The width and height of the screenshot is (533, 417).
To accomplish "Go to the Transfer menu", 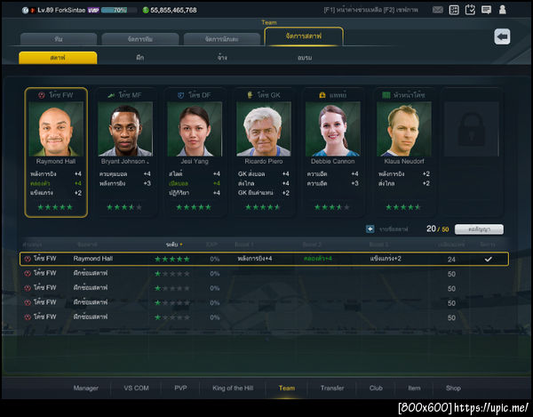I will [332, 388].
